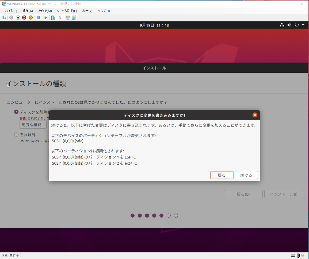Click the last empty progress dot

(x=176, y=216)
